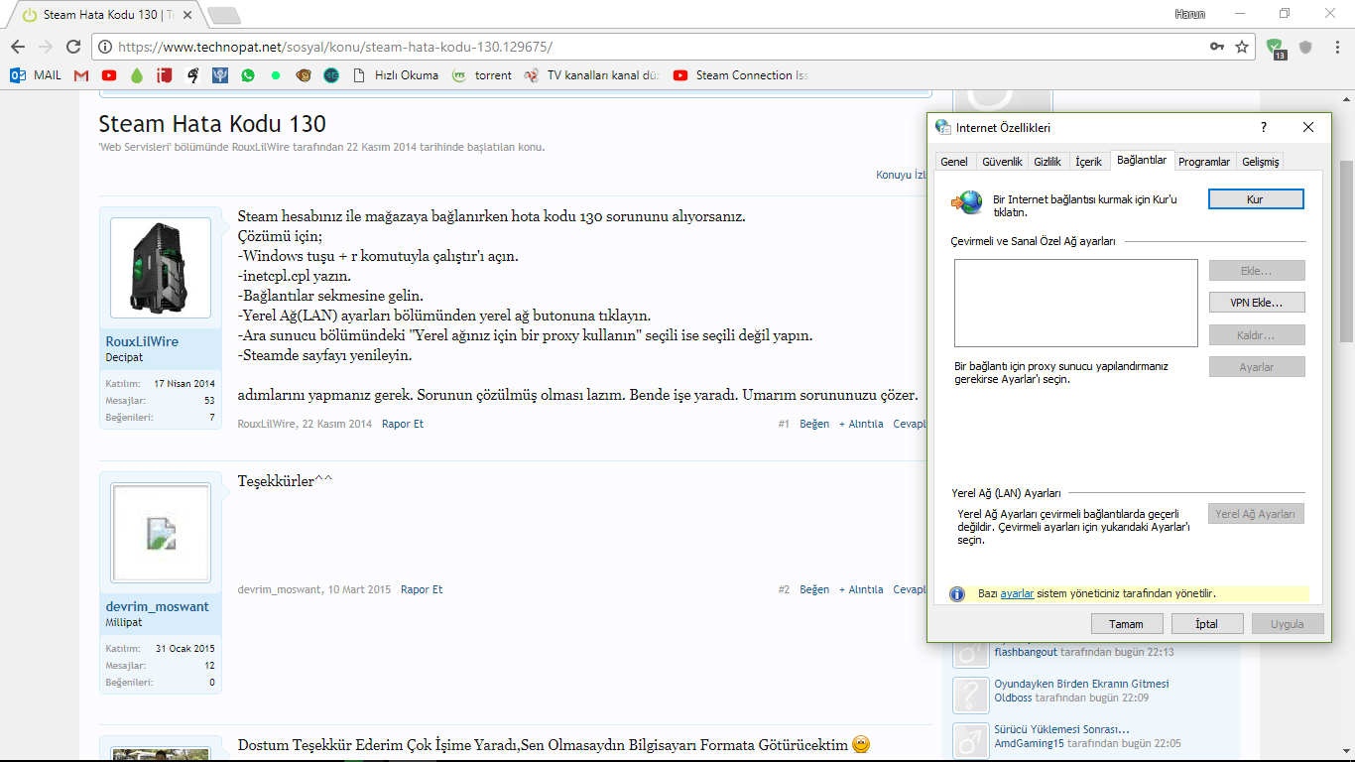
Task: Open the red book bookmark icon
Action: (x=165, y=75)
